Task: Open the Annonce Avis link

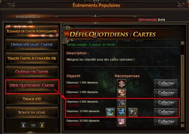Action: [152, 20]
